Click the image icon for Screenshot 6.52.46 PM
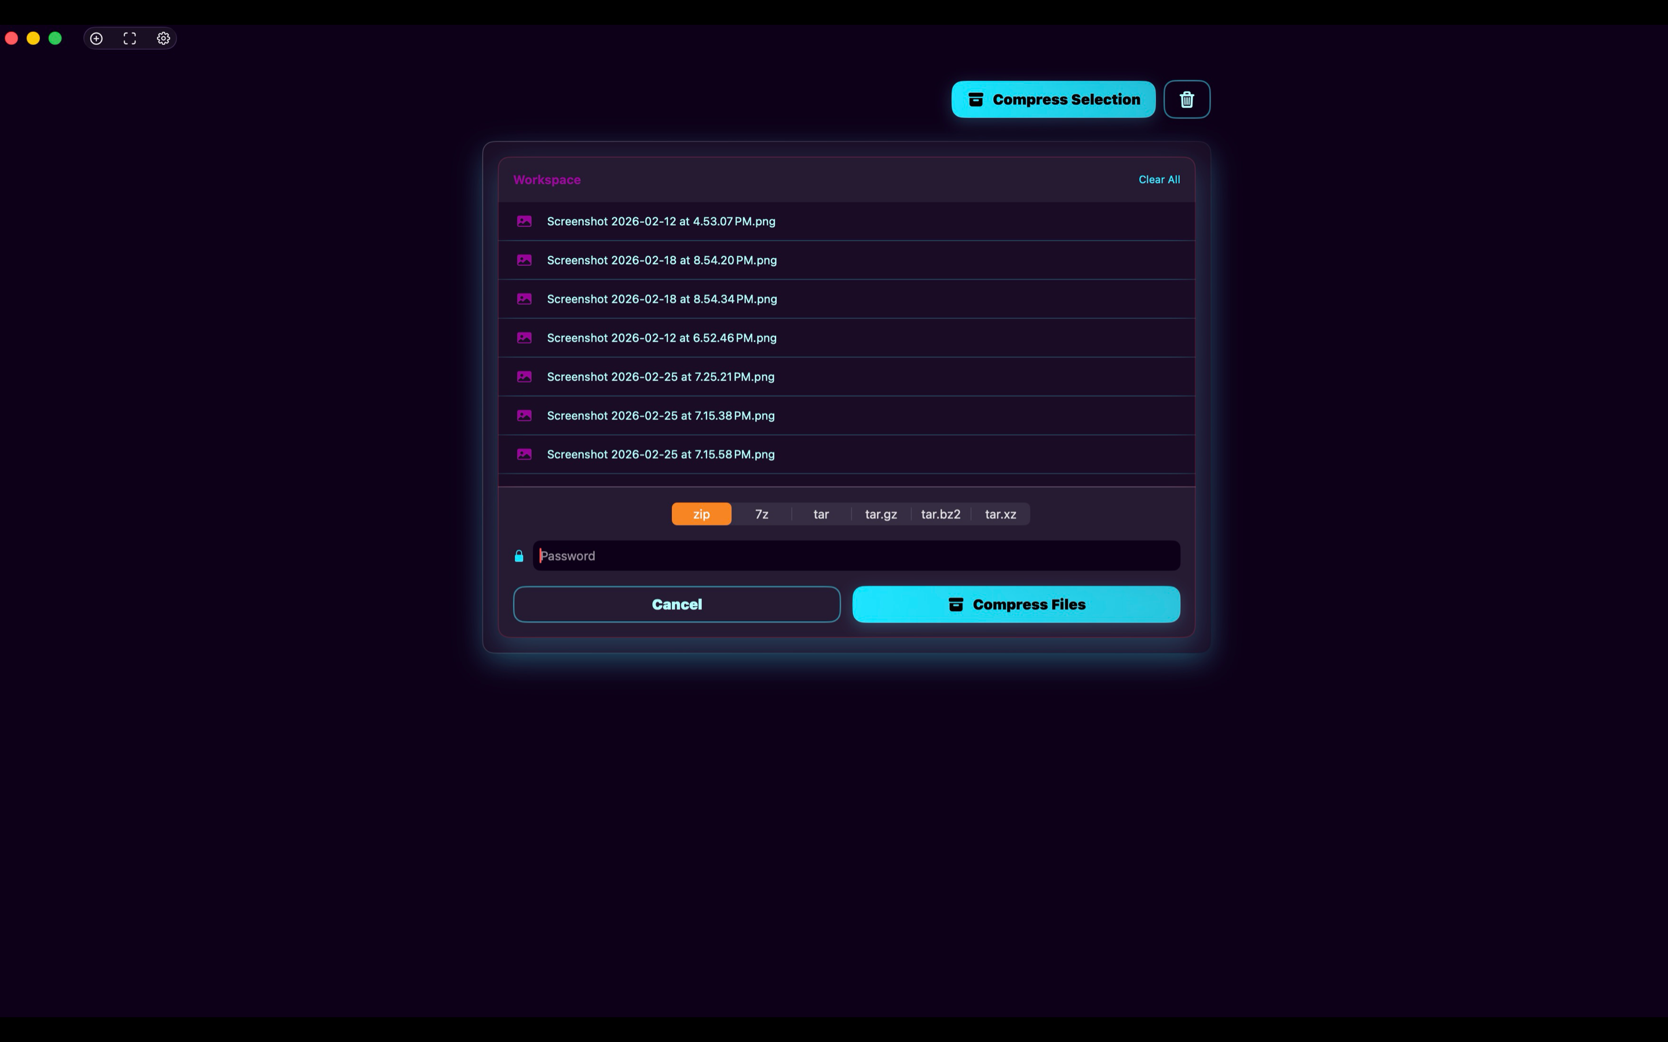This screenshot has width=1668, height=1042. click(x=525, y=337)
